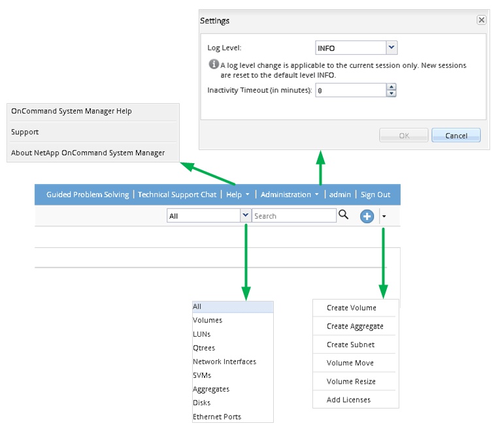The width and height of the screenshot is (498, 432).
Task: Choose Create Volume from the plus menu
Action: (355, 307)
